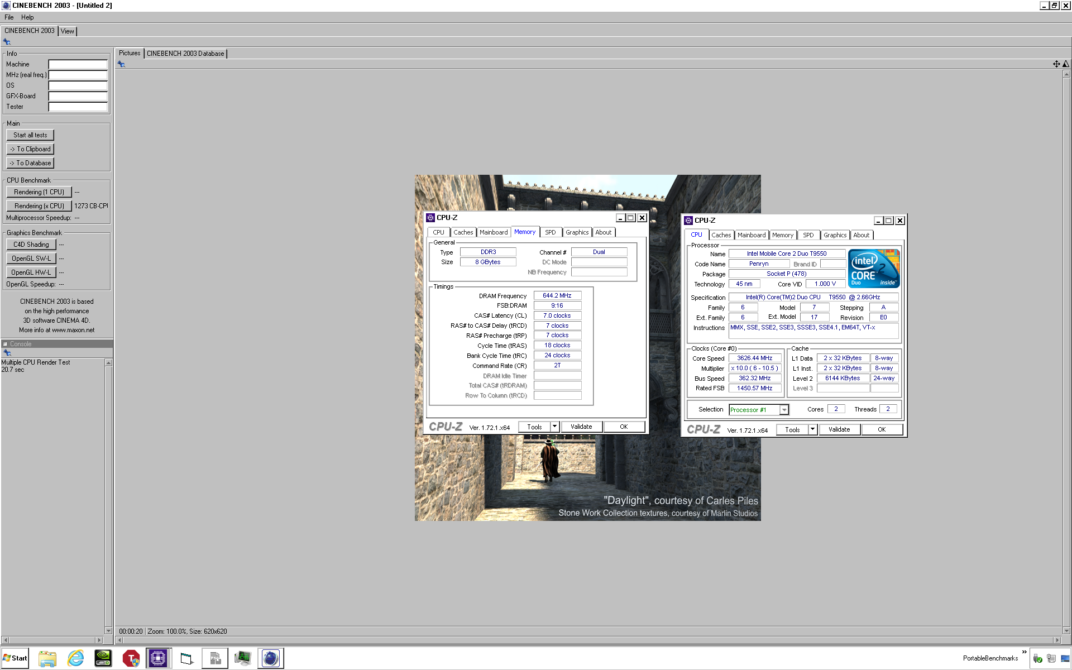Image resolution: width=1072 pixels, height=670 pixels.
Task: Click the GFX-Board input field
Action: [78, 96]
